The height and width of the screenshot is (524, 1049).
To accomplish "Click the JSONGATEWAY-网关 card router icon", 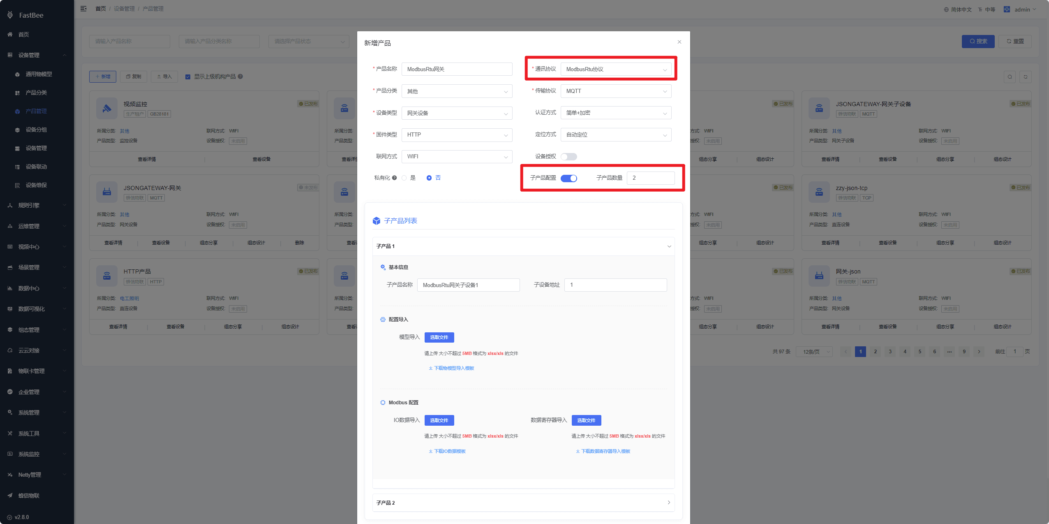I will point(107,192).
